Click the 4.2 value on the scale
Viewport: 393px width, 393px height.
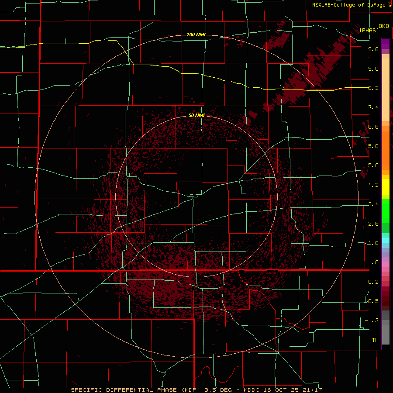coord(373,185)
